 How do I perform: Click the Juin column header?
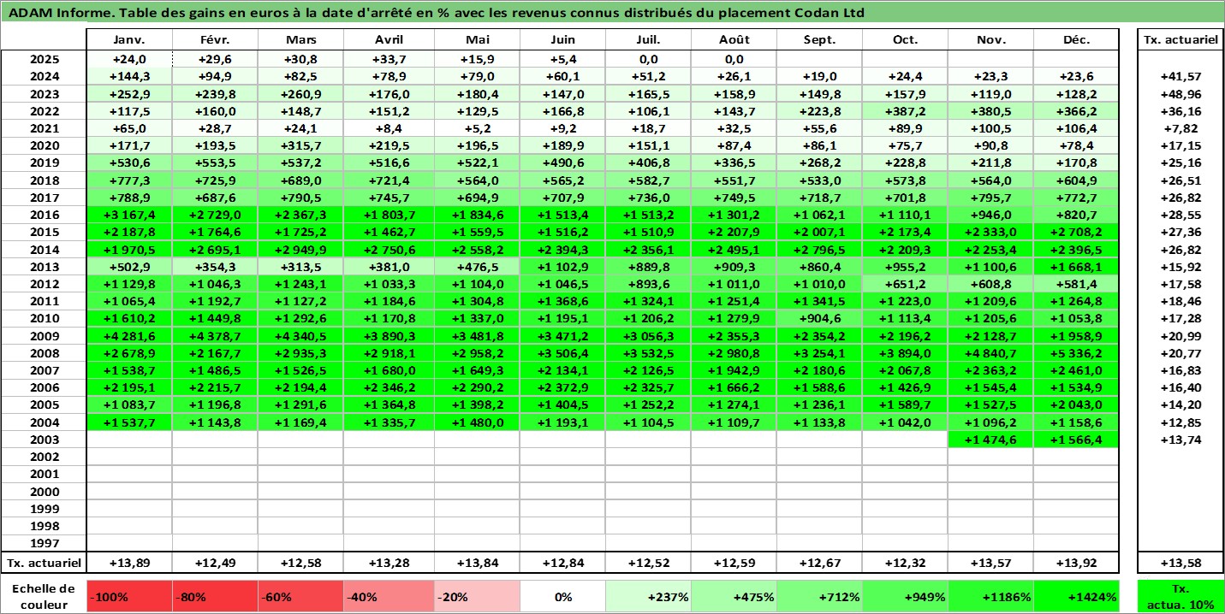coord(562,39)
